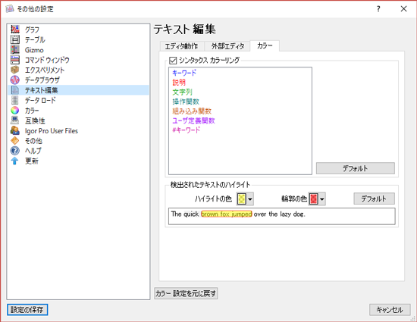The width and height of the screenshot is (417, 322).
Task: Select ユーザ定義関数 in the syntax list
Action: (193, 120)
